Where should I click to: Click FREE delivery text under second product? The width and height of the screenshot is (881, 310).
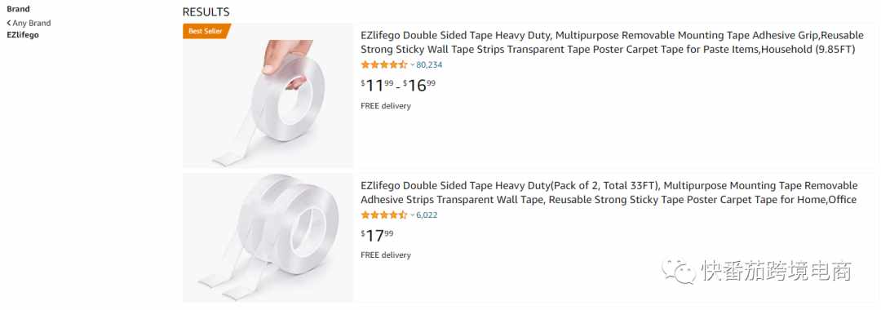tap(385, 255)
